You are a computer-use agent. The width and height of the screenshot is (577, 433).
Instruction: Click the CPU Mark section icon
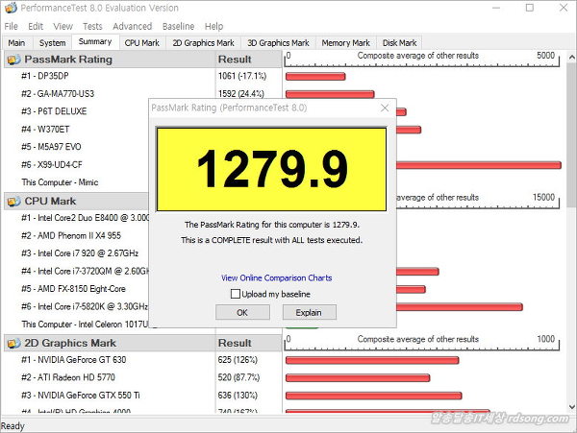click(x=13, y=202)
